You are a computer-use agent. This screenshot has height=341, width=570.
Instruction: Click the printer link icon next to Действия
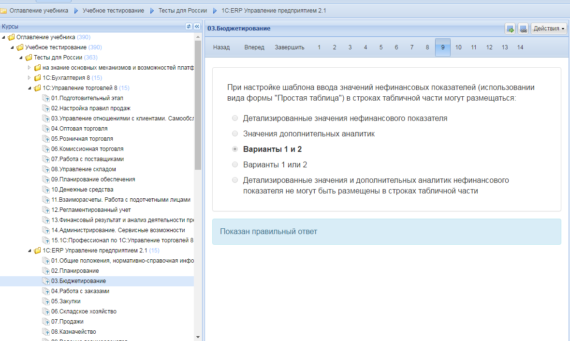click(523, 29)
